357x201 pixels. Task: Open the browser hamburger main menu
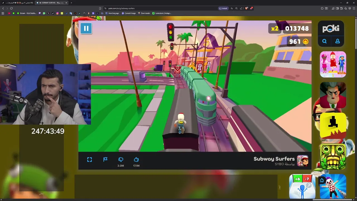point(354,8)
